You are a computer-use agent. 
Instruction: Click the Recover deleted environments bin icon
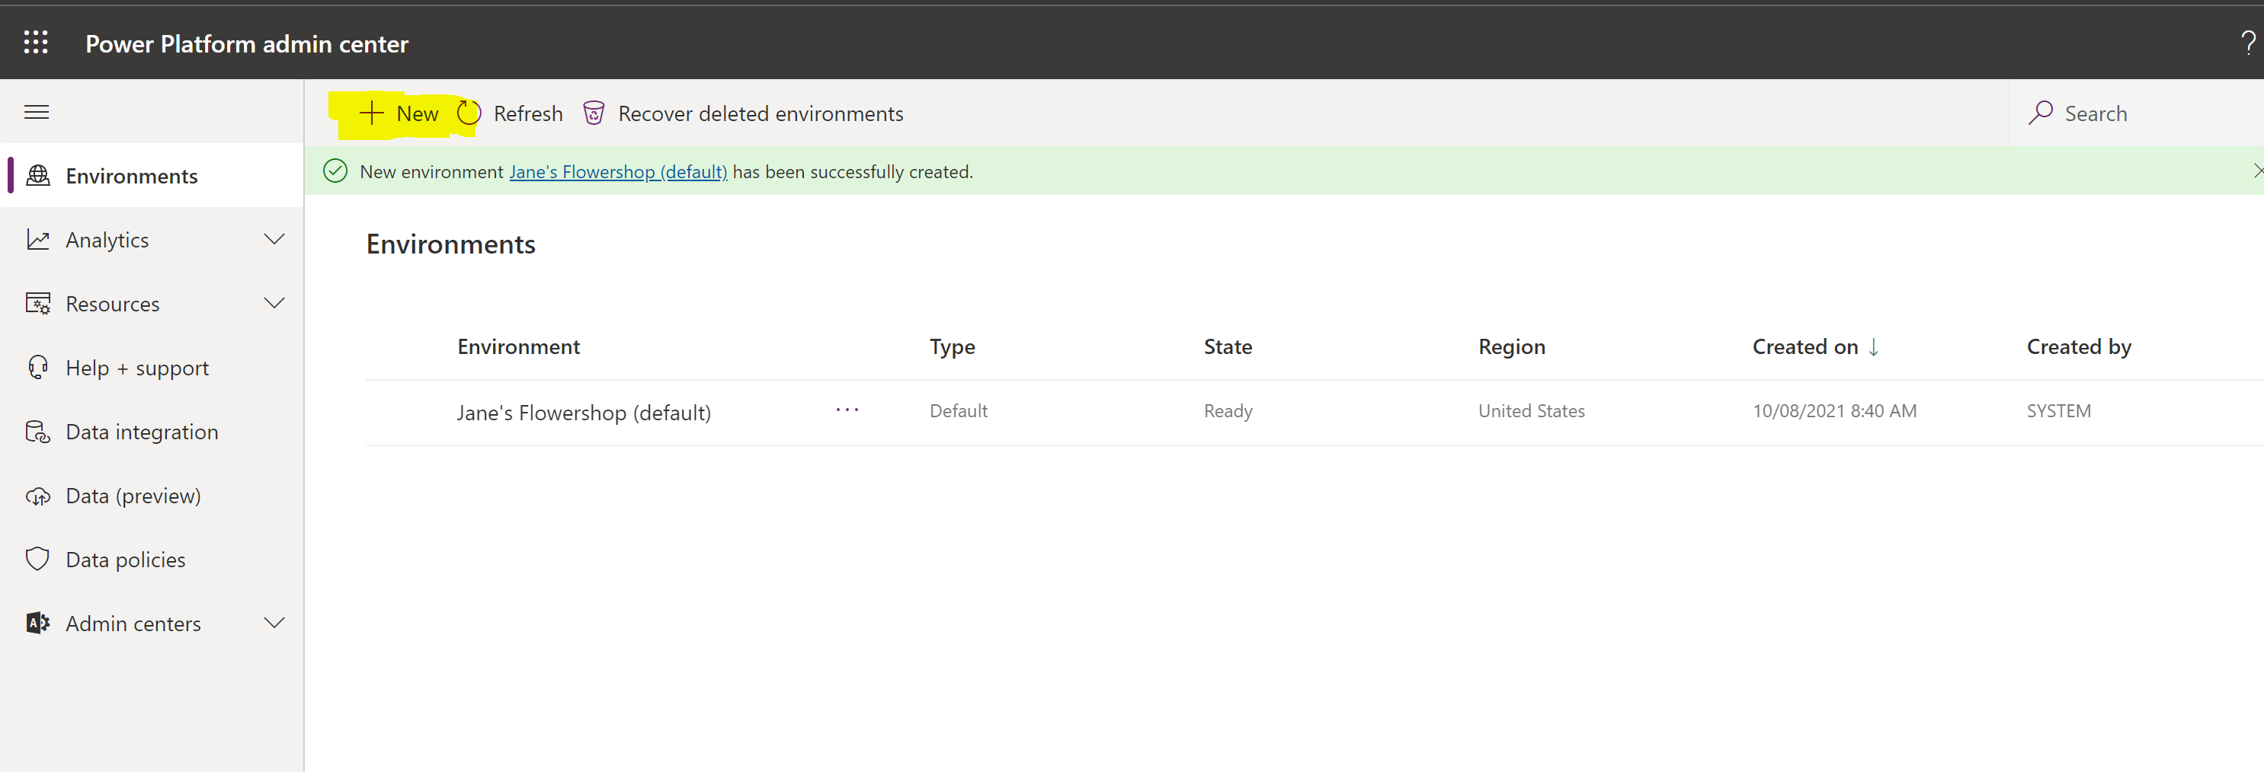pyautogui.click(x=594, y=113)
